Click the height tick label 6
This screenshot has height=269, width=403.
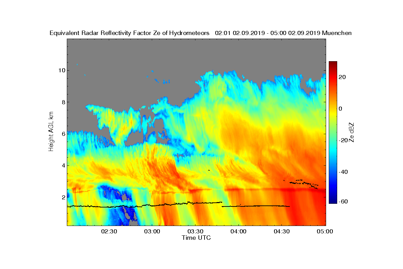point(63,133)
